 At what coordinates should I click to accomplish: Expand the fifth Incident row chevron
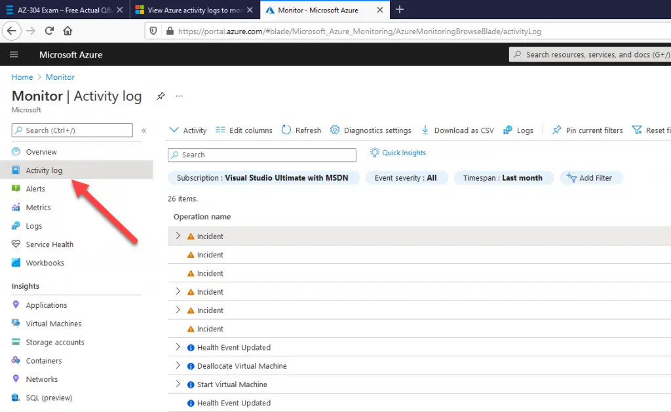click(178, 310)
